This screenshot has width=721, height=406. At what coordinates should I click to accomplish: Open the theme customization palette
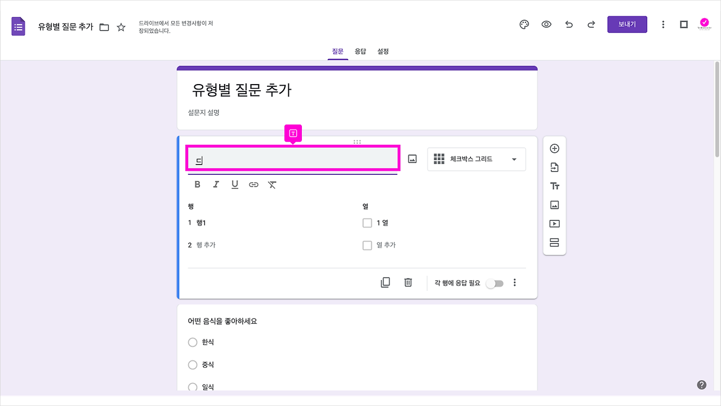[x=524, y=24]
